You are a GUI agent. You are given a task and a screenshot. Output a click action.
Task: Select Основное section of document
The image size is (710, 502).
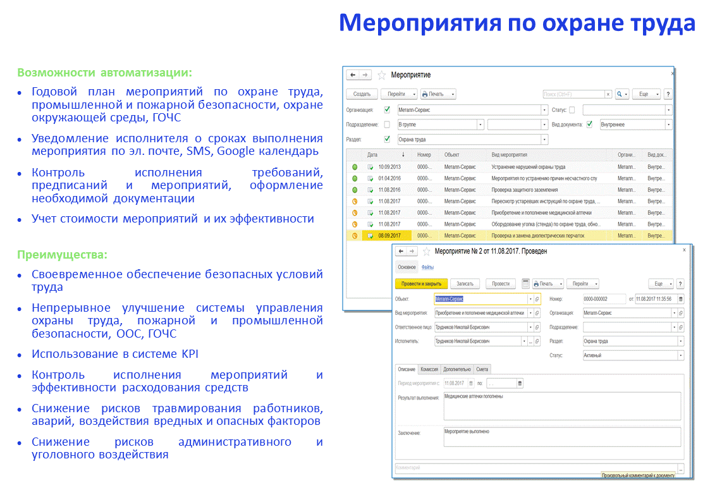pos(407,267)
